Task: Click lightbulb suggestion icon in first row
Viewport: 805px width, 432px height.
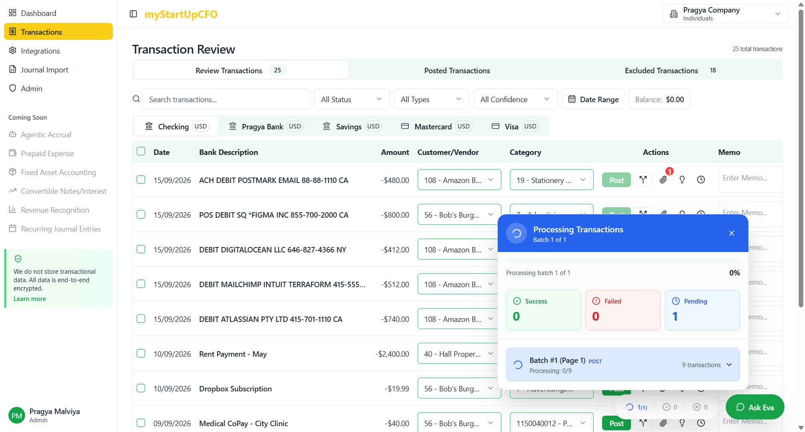Action: click(x=682, y=180)
